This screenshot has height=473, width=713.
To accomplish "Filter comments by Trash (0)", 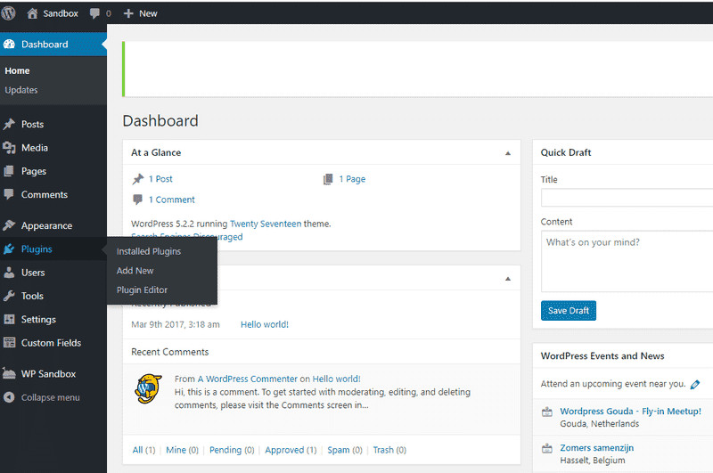I will pyautogui.click(x=389, y=450).
